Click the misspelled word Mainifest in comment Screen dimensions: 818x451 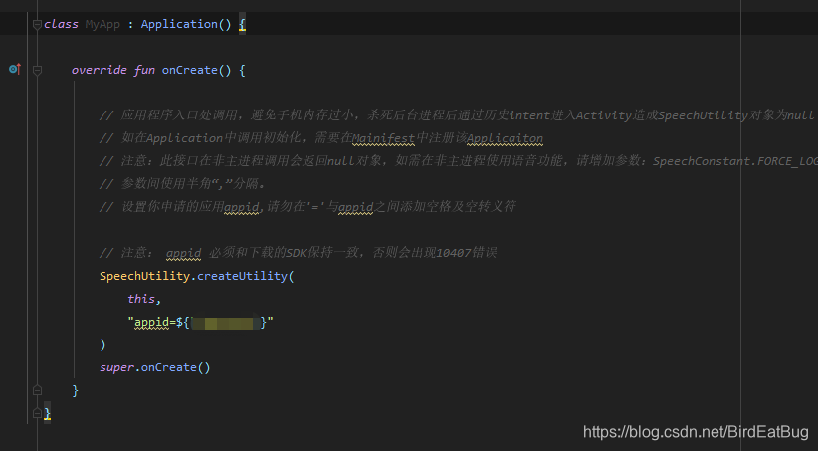383,138
